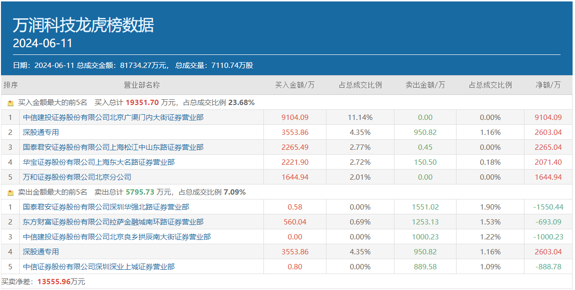Image resolution: width=575 pixels, height=290 pixels.
Task: Click the 营业部名称 column header
Action: 142,85
